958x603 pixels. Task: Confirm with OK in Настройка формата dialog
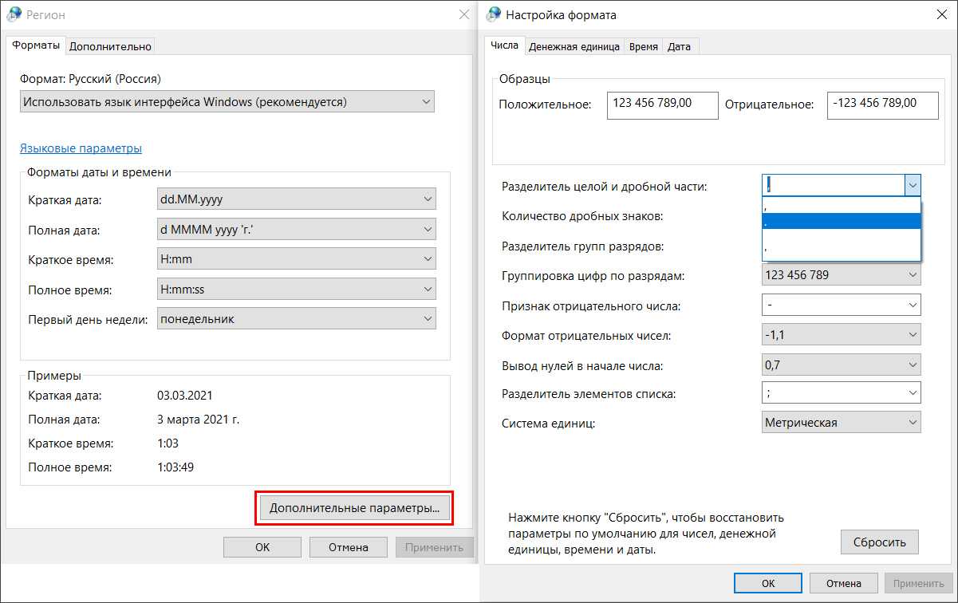coord(767,583)
